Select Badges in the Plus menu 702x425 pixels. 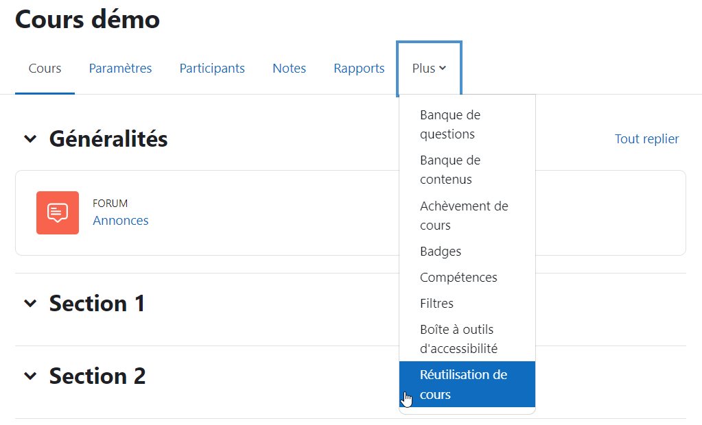tap(467, 252)
